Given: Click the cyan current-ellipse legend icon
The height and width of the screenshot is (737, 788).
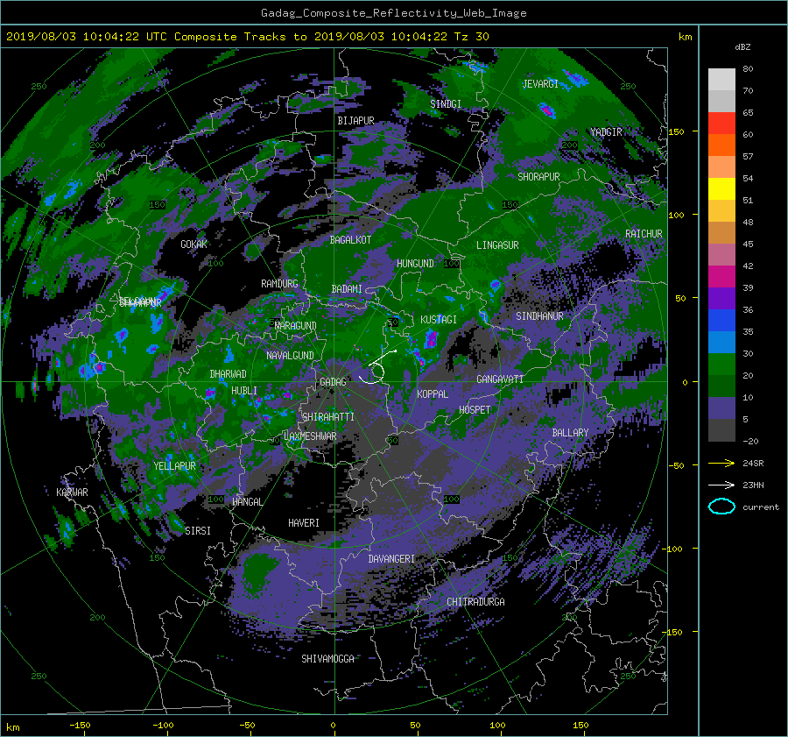Looking at the screenshot, I should coord(721,507).
